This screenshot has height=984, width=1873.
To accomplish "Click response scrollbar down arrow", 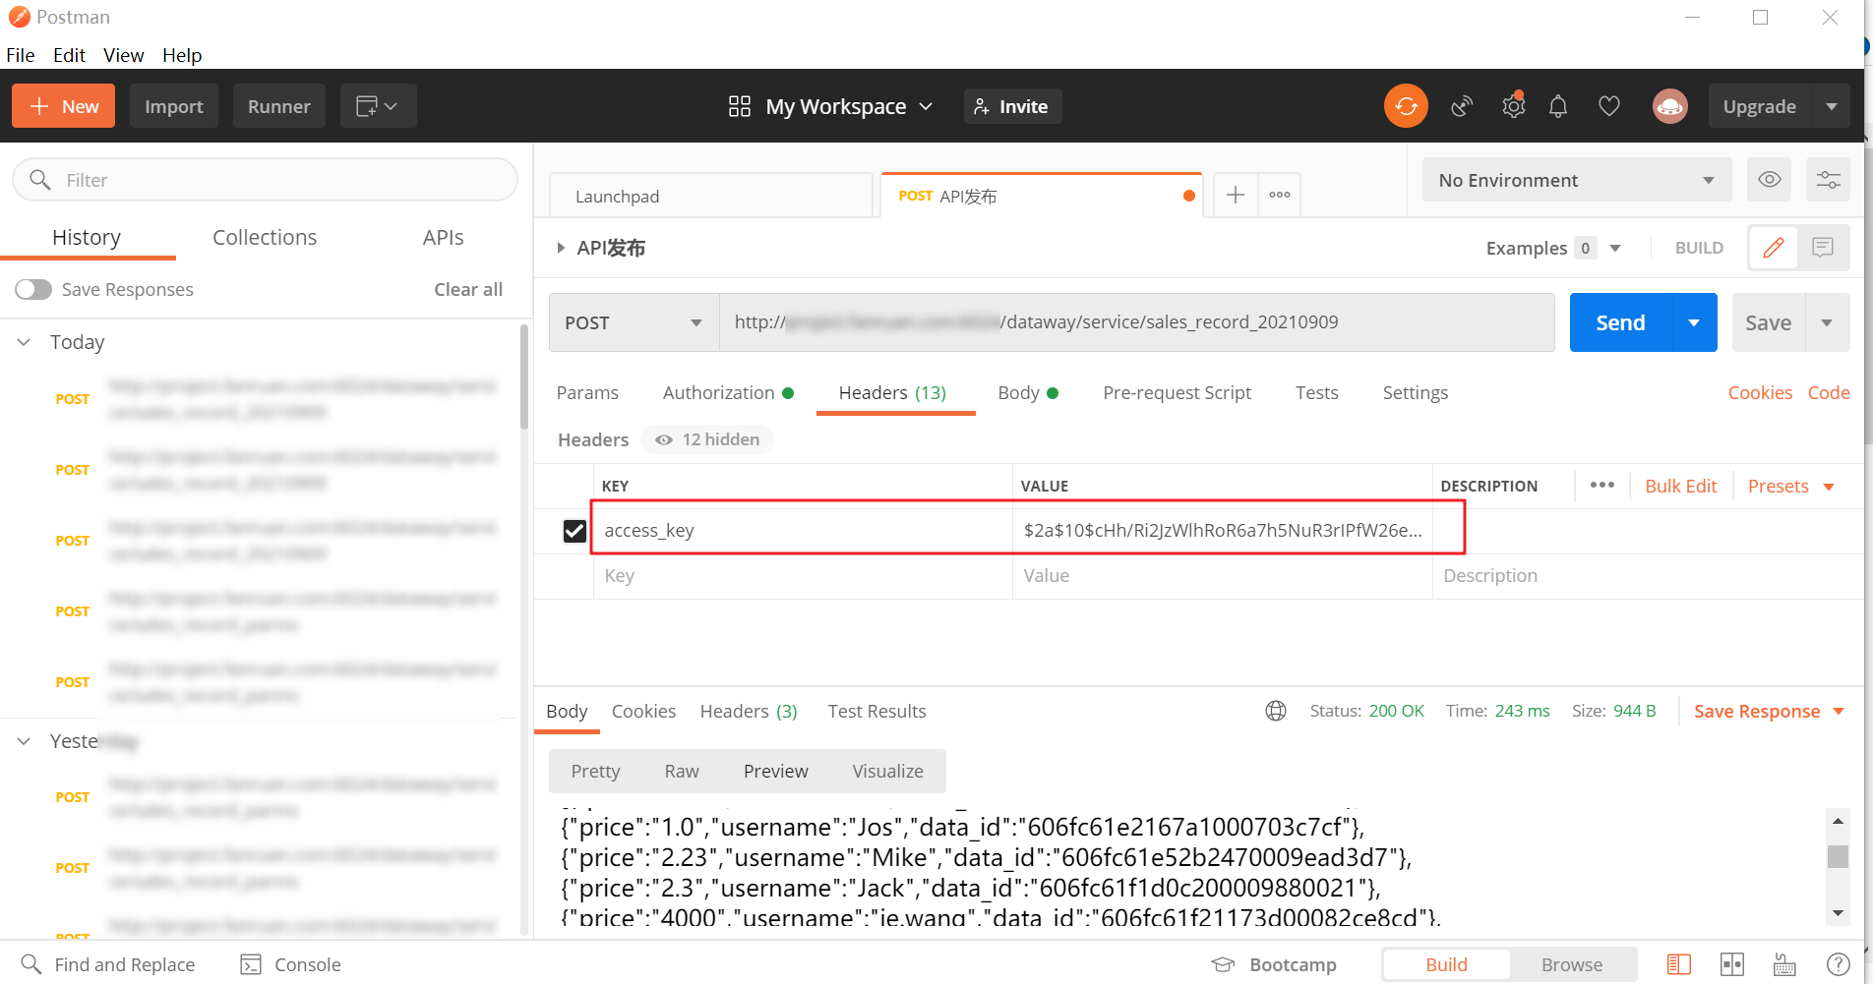I will (1838, 913).
